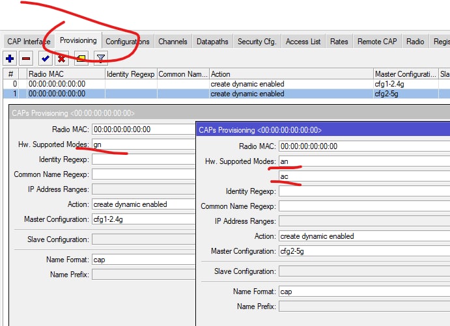The width and height of the screenshot is (450, 326).
Task: Select provisioning row 0 with cfg1-2.4g
Action: [227, 84]
